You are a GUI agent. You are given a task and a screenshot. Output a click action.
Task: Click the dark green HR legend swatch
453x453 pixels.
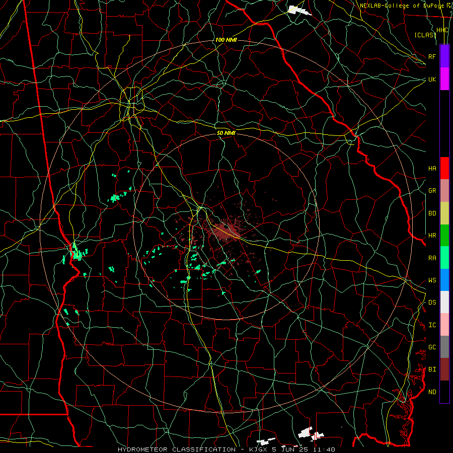[444, 236]
